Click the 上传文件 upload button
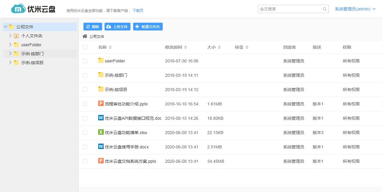This screenshot has width=382, height=192. 117,27
